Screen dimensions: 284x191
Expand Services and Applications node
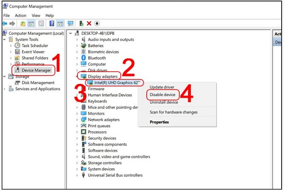pos(5,89)
